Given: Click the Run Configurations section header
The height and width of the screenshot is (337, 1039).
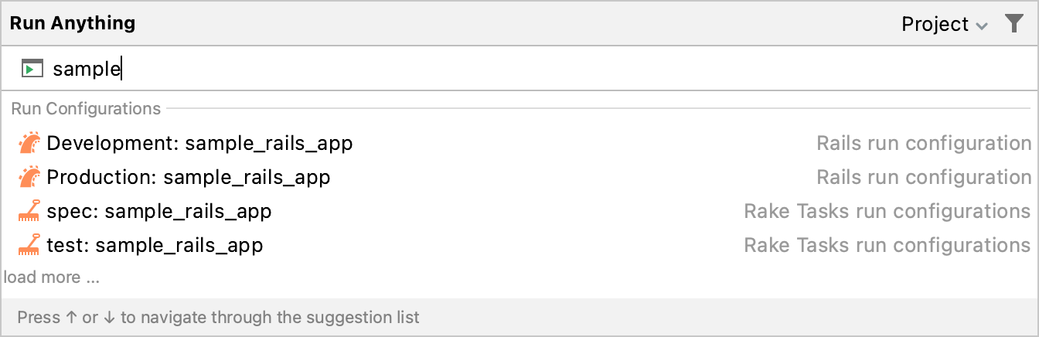Looking at the screenshot, I should (x=86, y=109).
